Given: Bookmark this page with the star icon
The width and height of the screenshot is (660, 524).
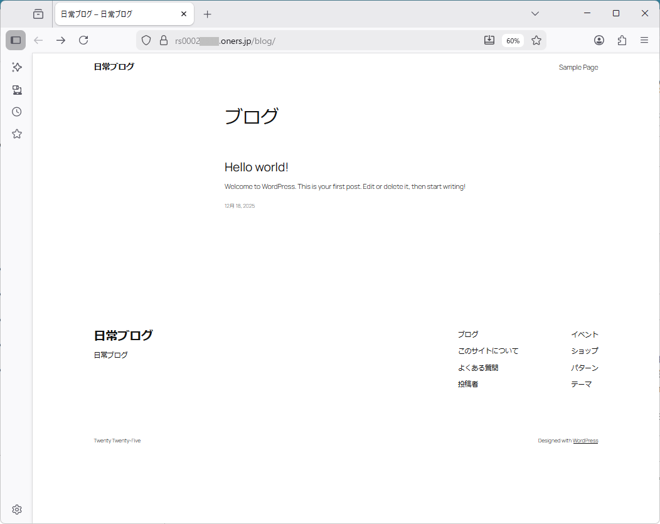Looking at the screenshot, I should click(536, 40).
